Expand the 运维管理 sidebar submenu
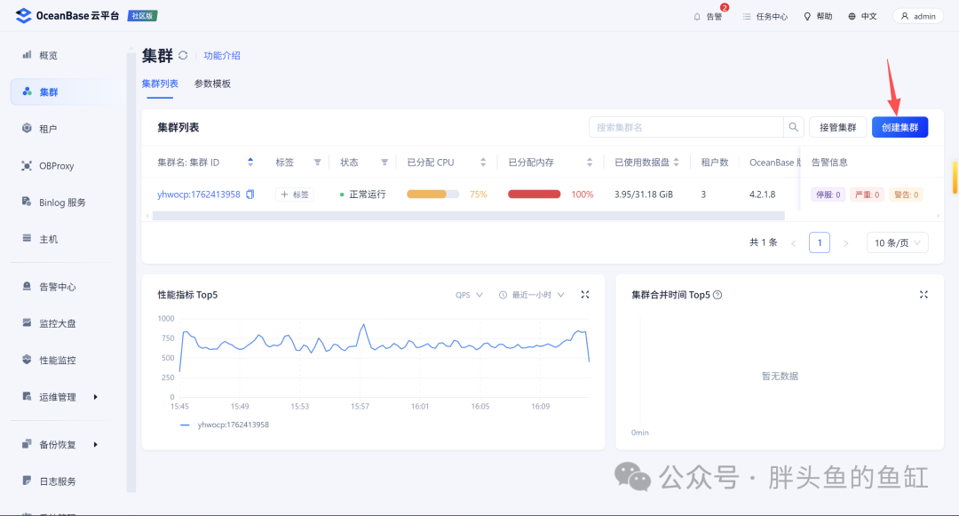The width and height of the screenshot is (959, 516). [x=95, y=397]
